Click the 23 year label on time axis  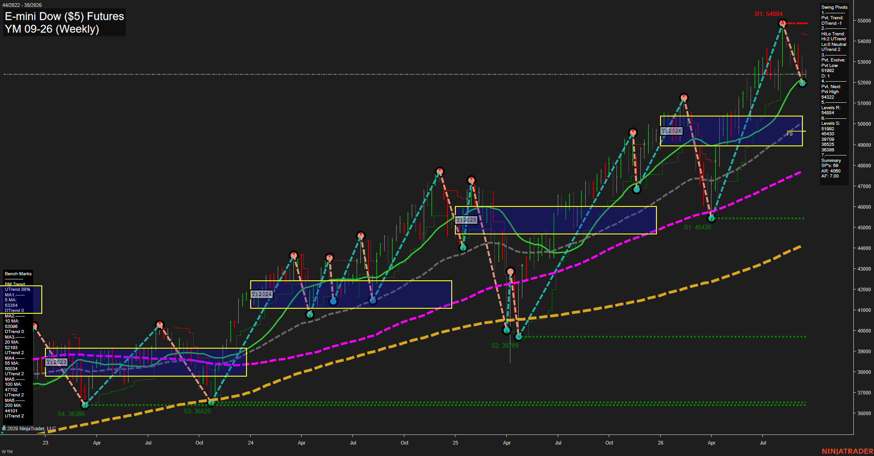point(45,443)
